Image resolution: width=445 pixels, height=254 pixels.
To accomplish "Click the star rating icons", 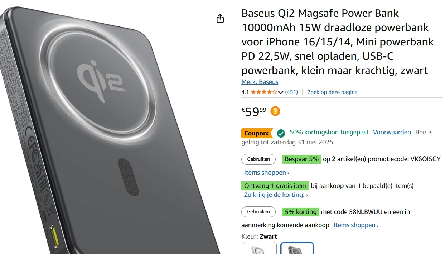I will [x=264, y=92].
